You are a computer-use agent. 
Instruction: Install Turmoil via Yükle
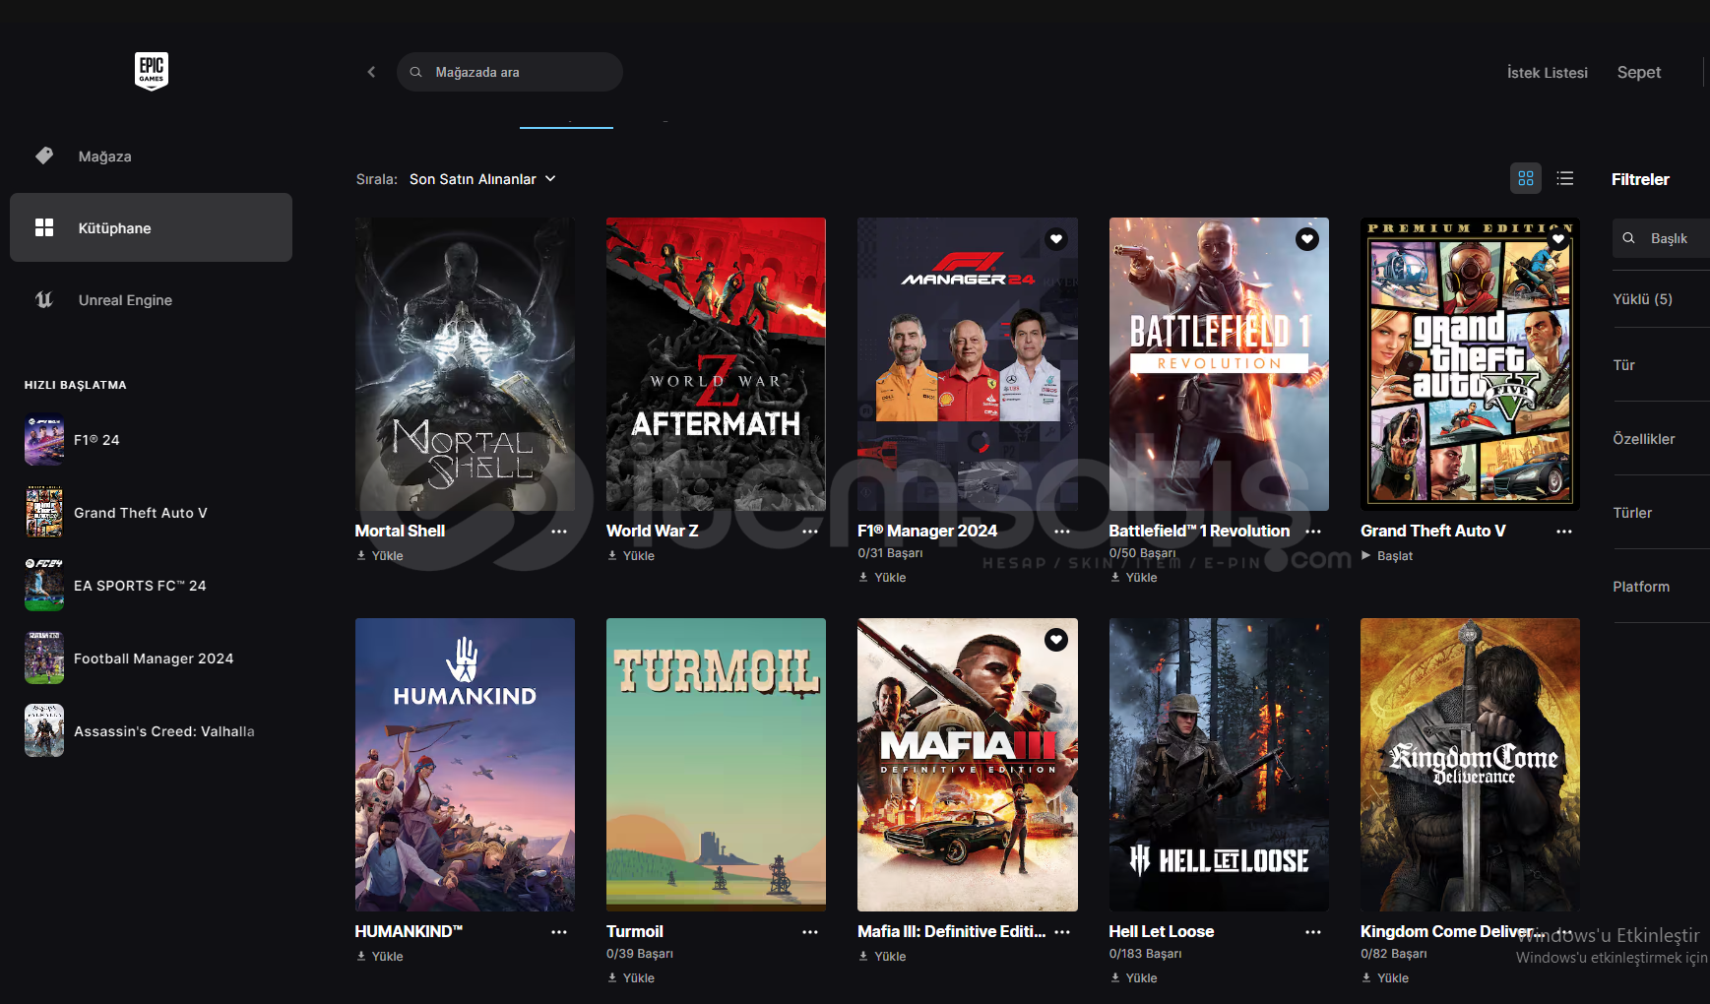631,978
